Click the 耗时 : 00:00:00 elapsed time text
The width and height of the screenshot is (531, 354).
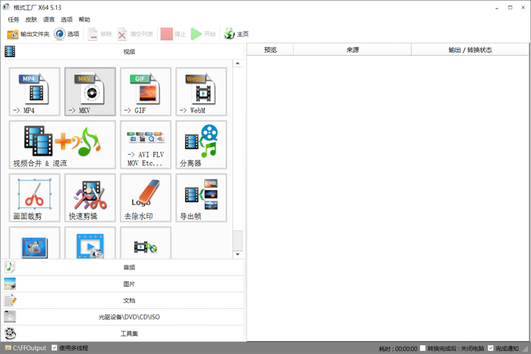point(398,348)
